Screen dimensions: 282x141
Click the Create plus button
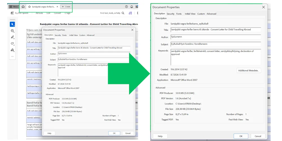[x=66, y=7]
